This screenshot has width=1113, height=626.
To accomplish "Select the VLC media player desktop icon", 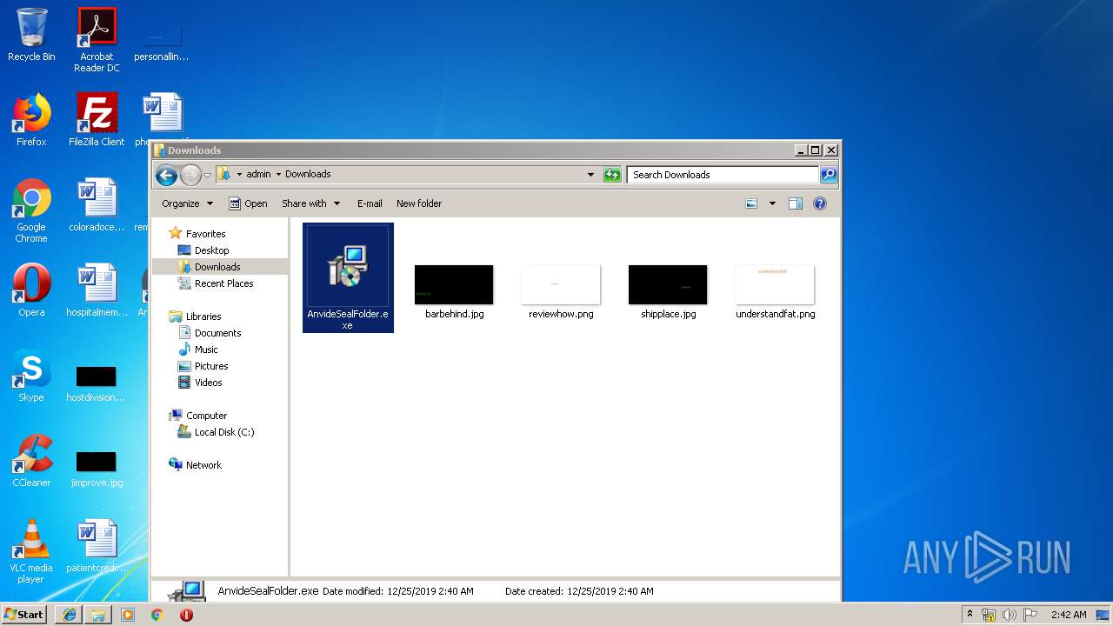I will coord(31,551).
